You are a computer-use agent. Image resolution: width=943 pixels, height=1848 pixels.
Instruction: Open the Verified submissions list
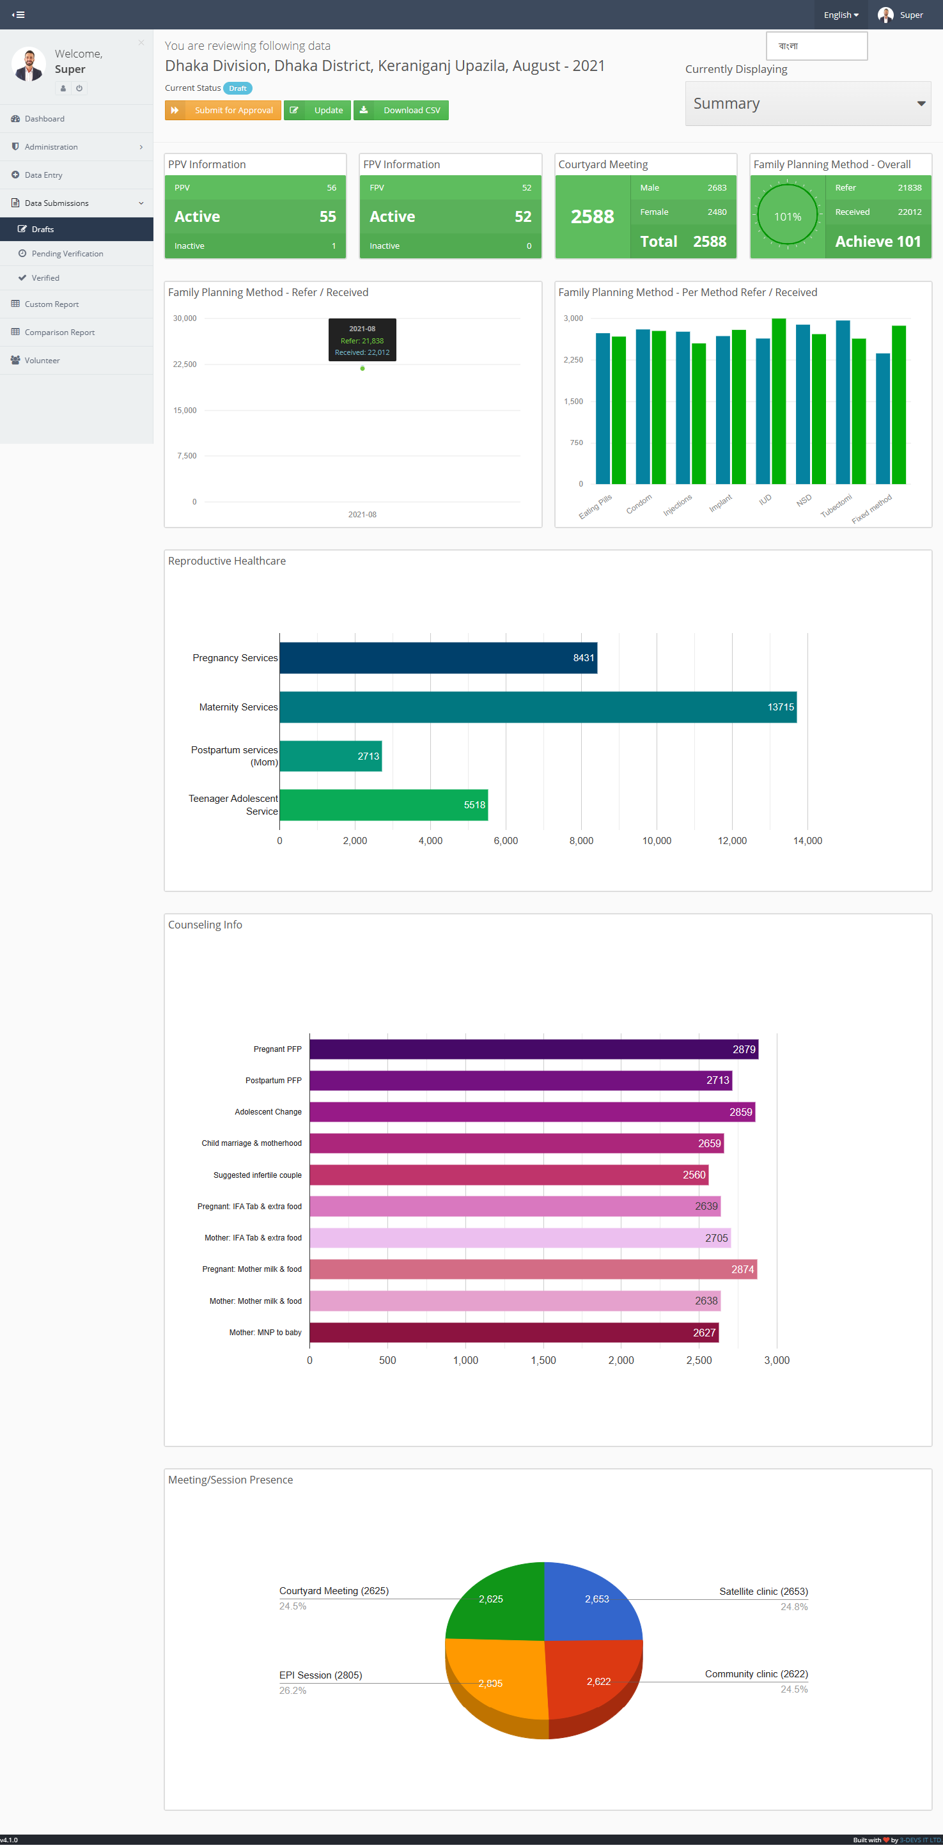77,278
